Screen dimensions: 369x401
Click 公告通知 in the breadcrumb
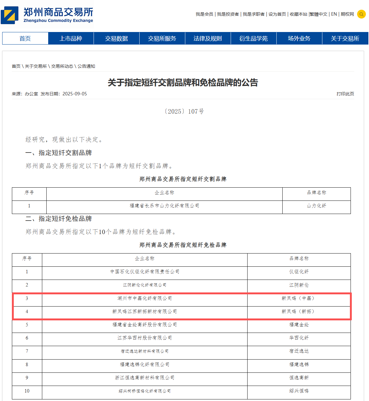(x=86, y=66)
